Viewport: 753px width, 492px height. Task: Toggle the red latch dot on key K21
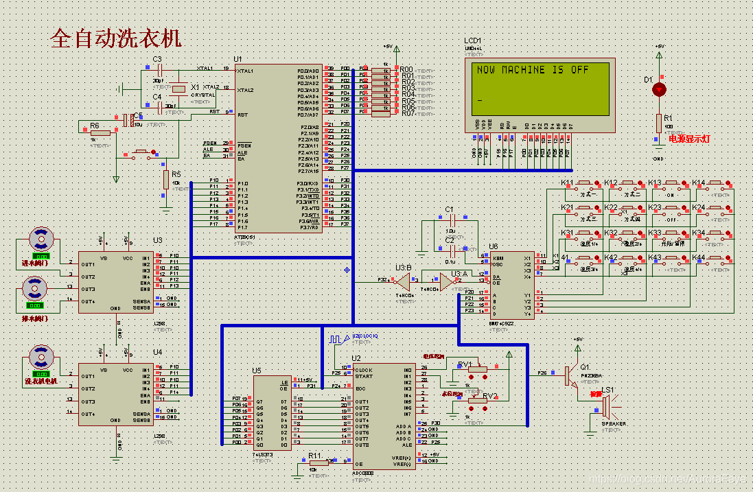tap(597, 209)
